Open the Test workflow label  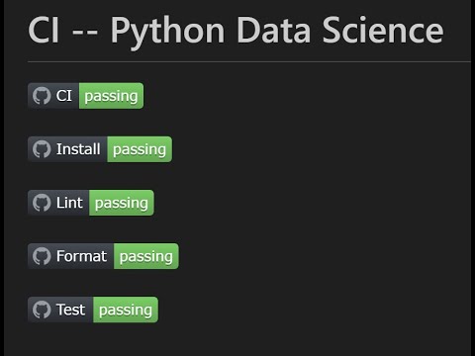70,310
